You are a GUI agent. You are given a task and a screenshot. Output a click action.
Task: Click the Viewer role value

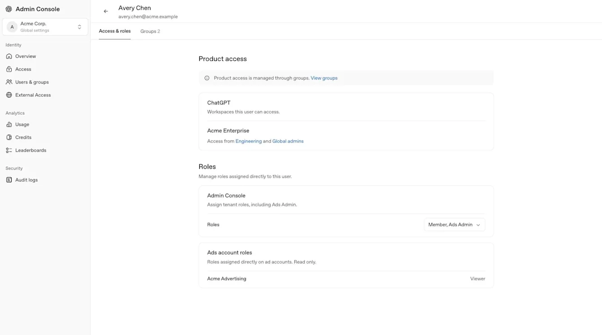[x=477, y=279]
